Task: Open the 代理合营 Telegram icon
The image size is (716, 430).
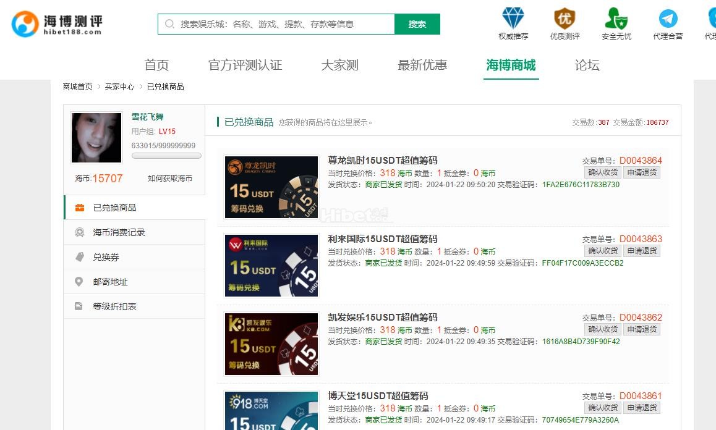Action: pyautogui.click(x=668, y=19)
